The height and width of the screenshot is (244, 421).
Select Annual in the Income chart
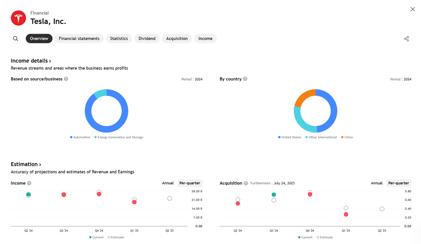pos(168,183)
